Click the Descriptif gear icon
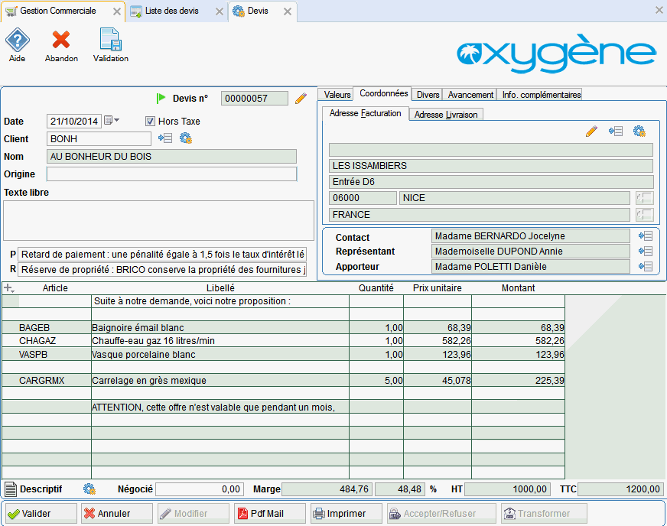 89,489
